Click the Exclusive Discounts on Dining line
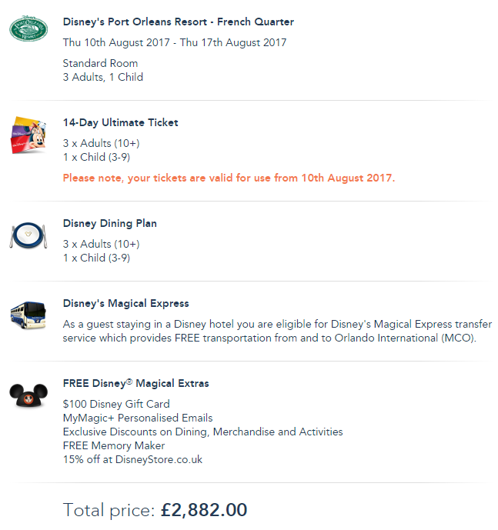The height and width of the screenshot is (530, 498). (202, 432)
